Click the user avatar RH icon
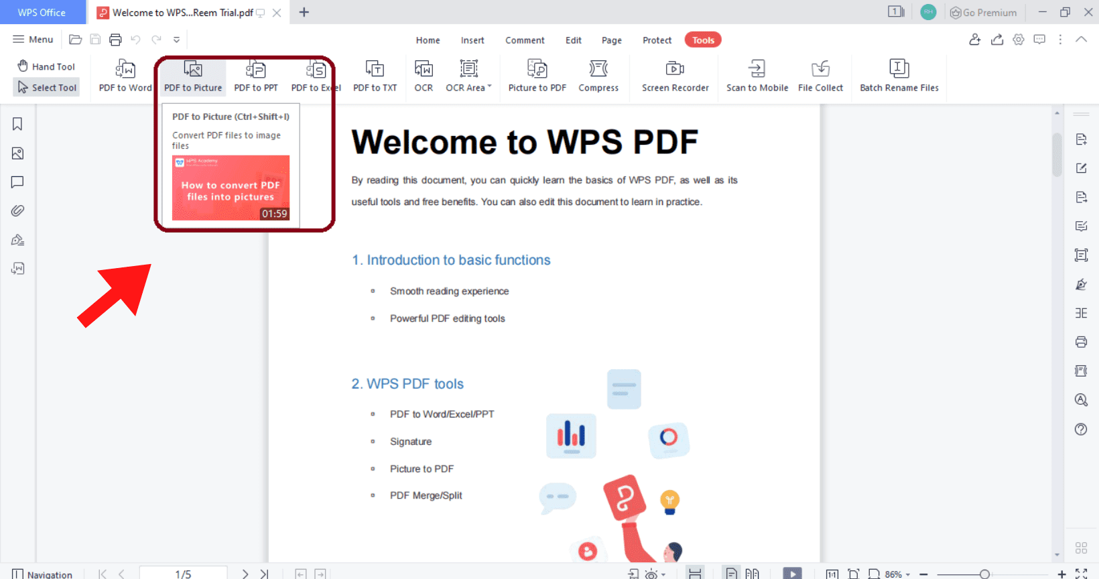The height and width of the screenshot is (579, 1099). [928, 12]
